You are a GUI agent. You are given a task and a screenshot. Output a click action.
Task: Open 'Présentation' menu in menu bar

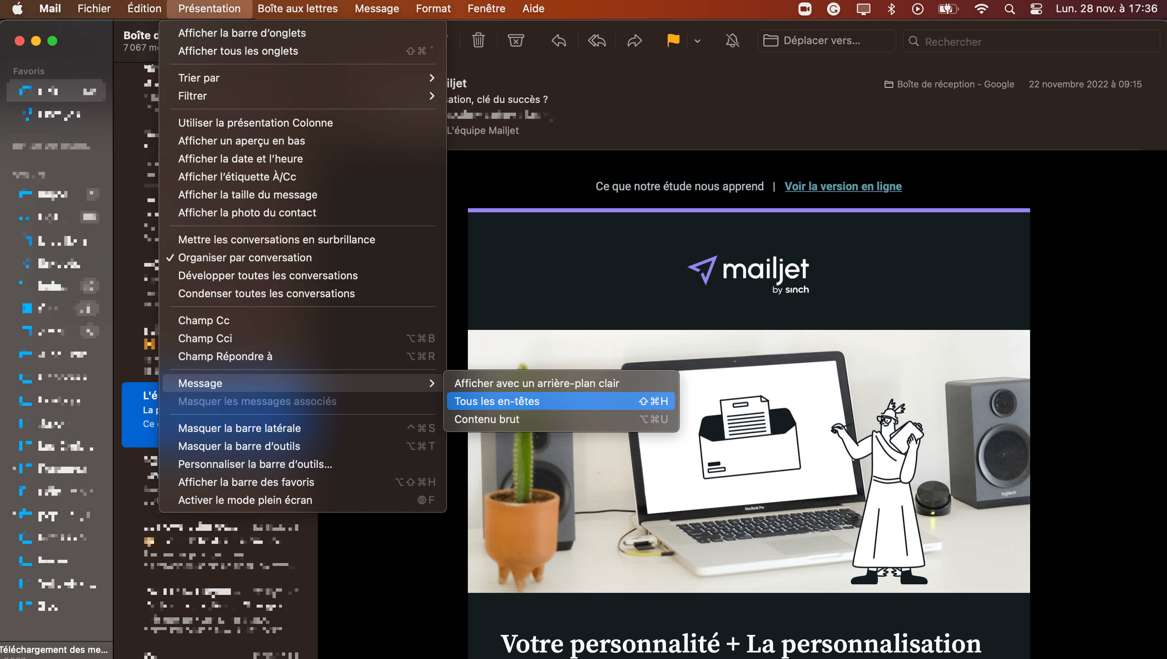click(208, 8)
